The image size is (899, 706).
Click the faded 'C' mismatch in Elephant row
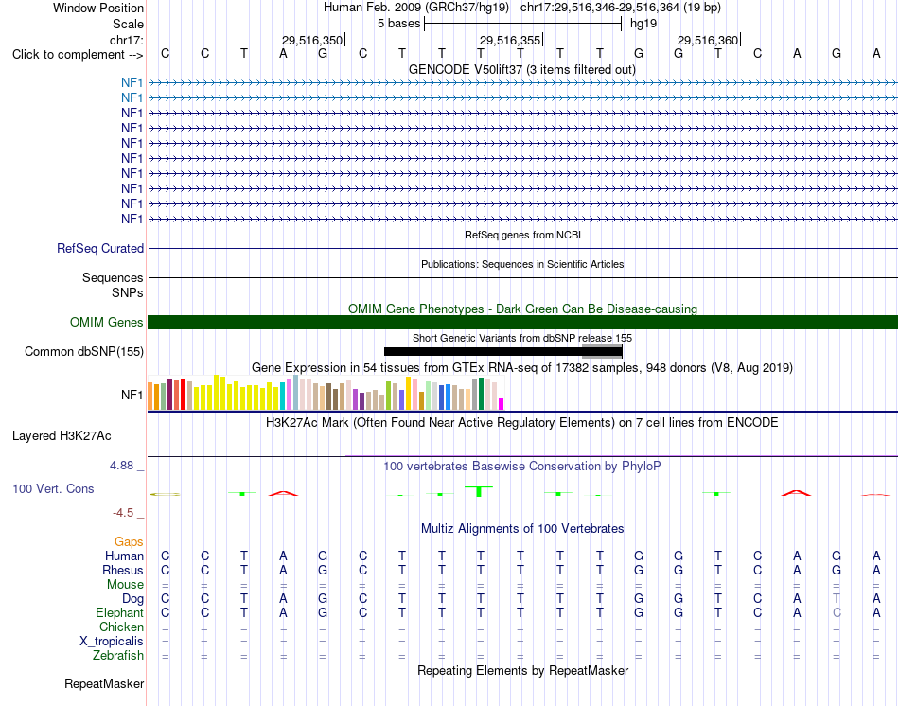click(x=837, y=612)
